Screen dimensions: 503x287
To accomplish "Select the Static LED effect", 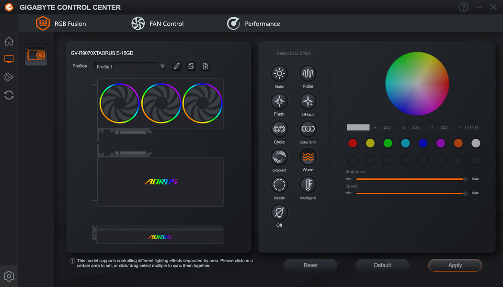I will pyautogui.click(x=279, y=74).
